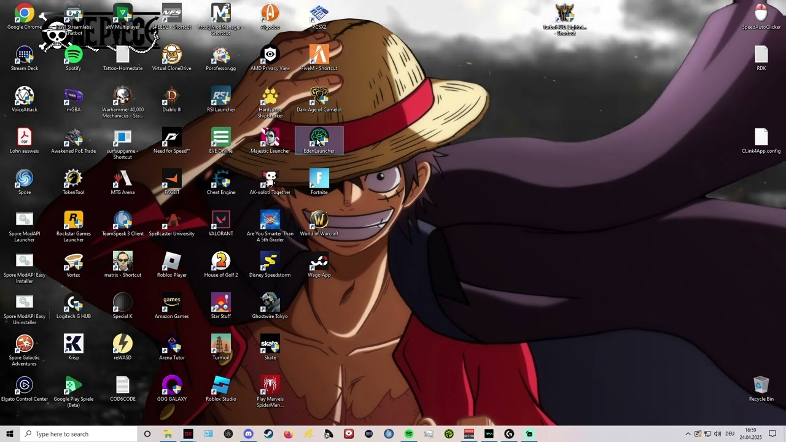Open the RSI Launcher shortcut
786x442 pixels.
[x=221, y=99]
